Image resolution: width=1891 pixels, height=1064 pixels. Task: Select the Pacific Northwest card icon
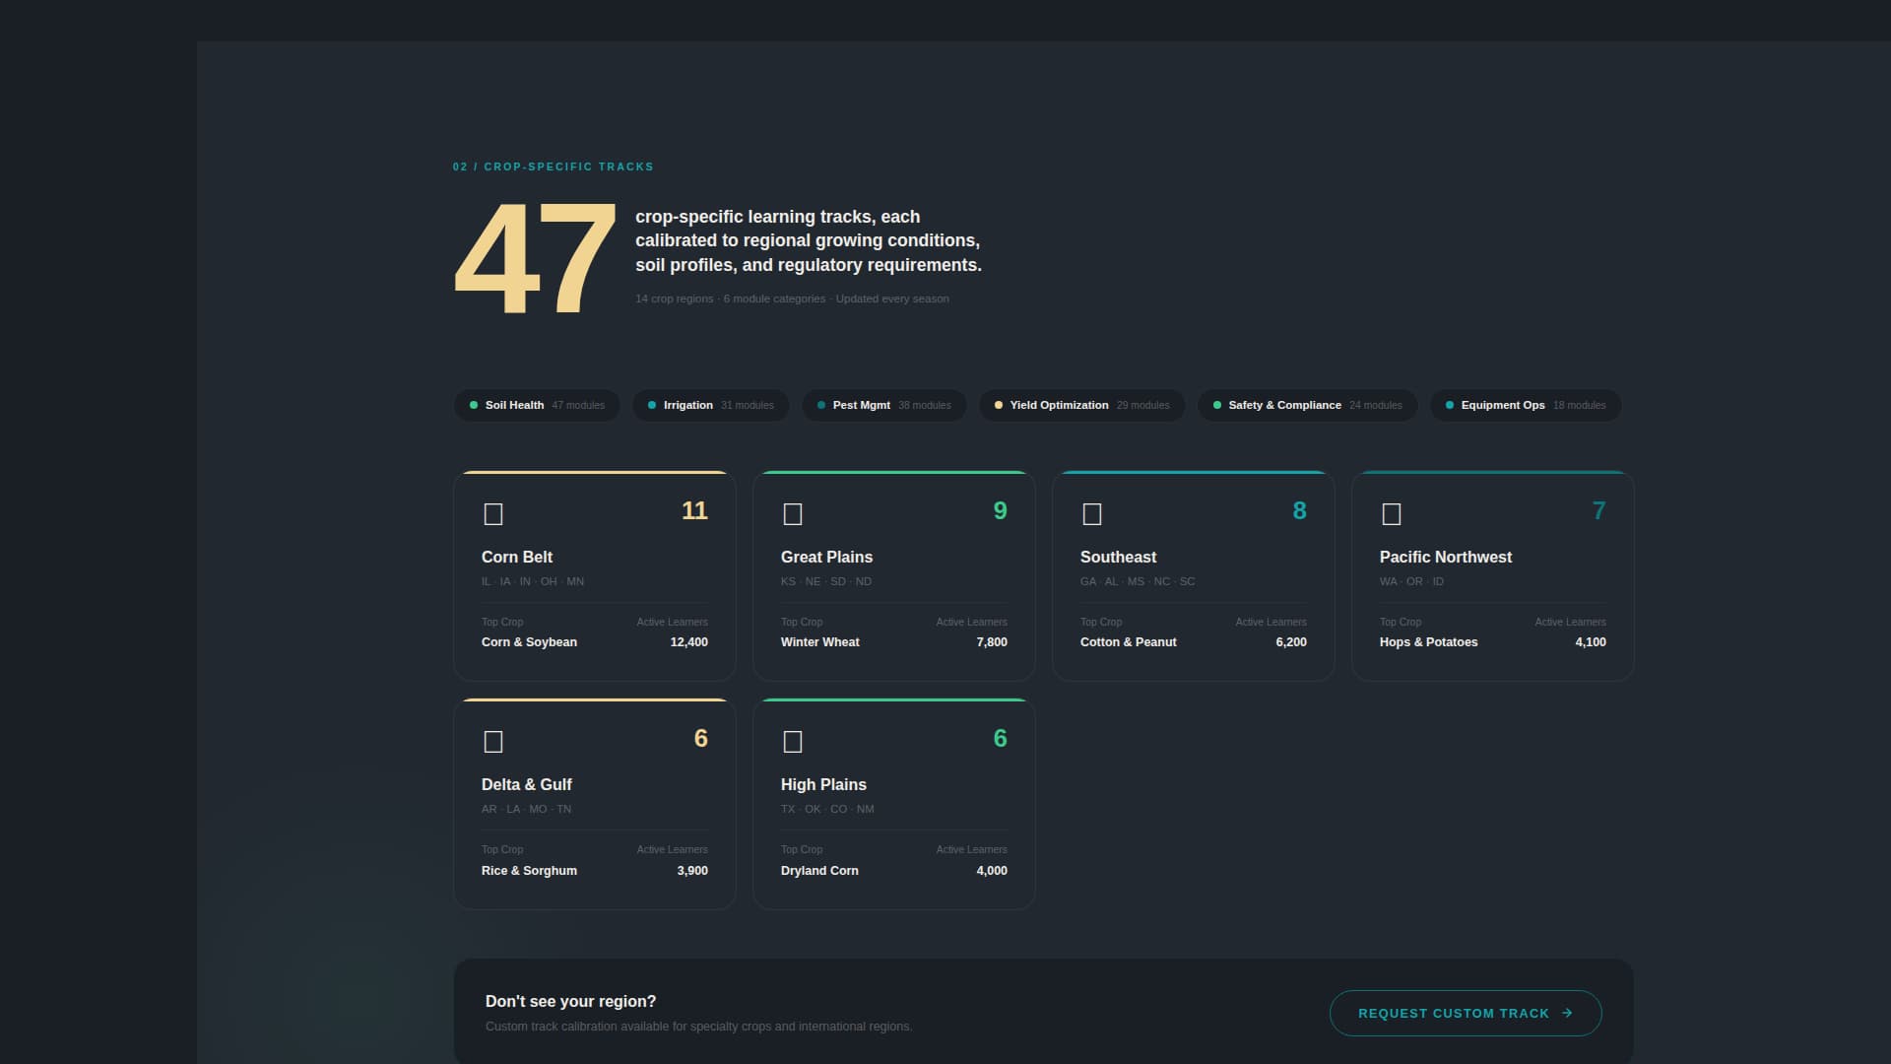click(1392, 514)
